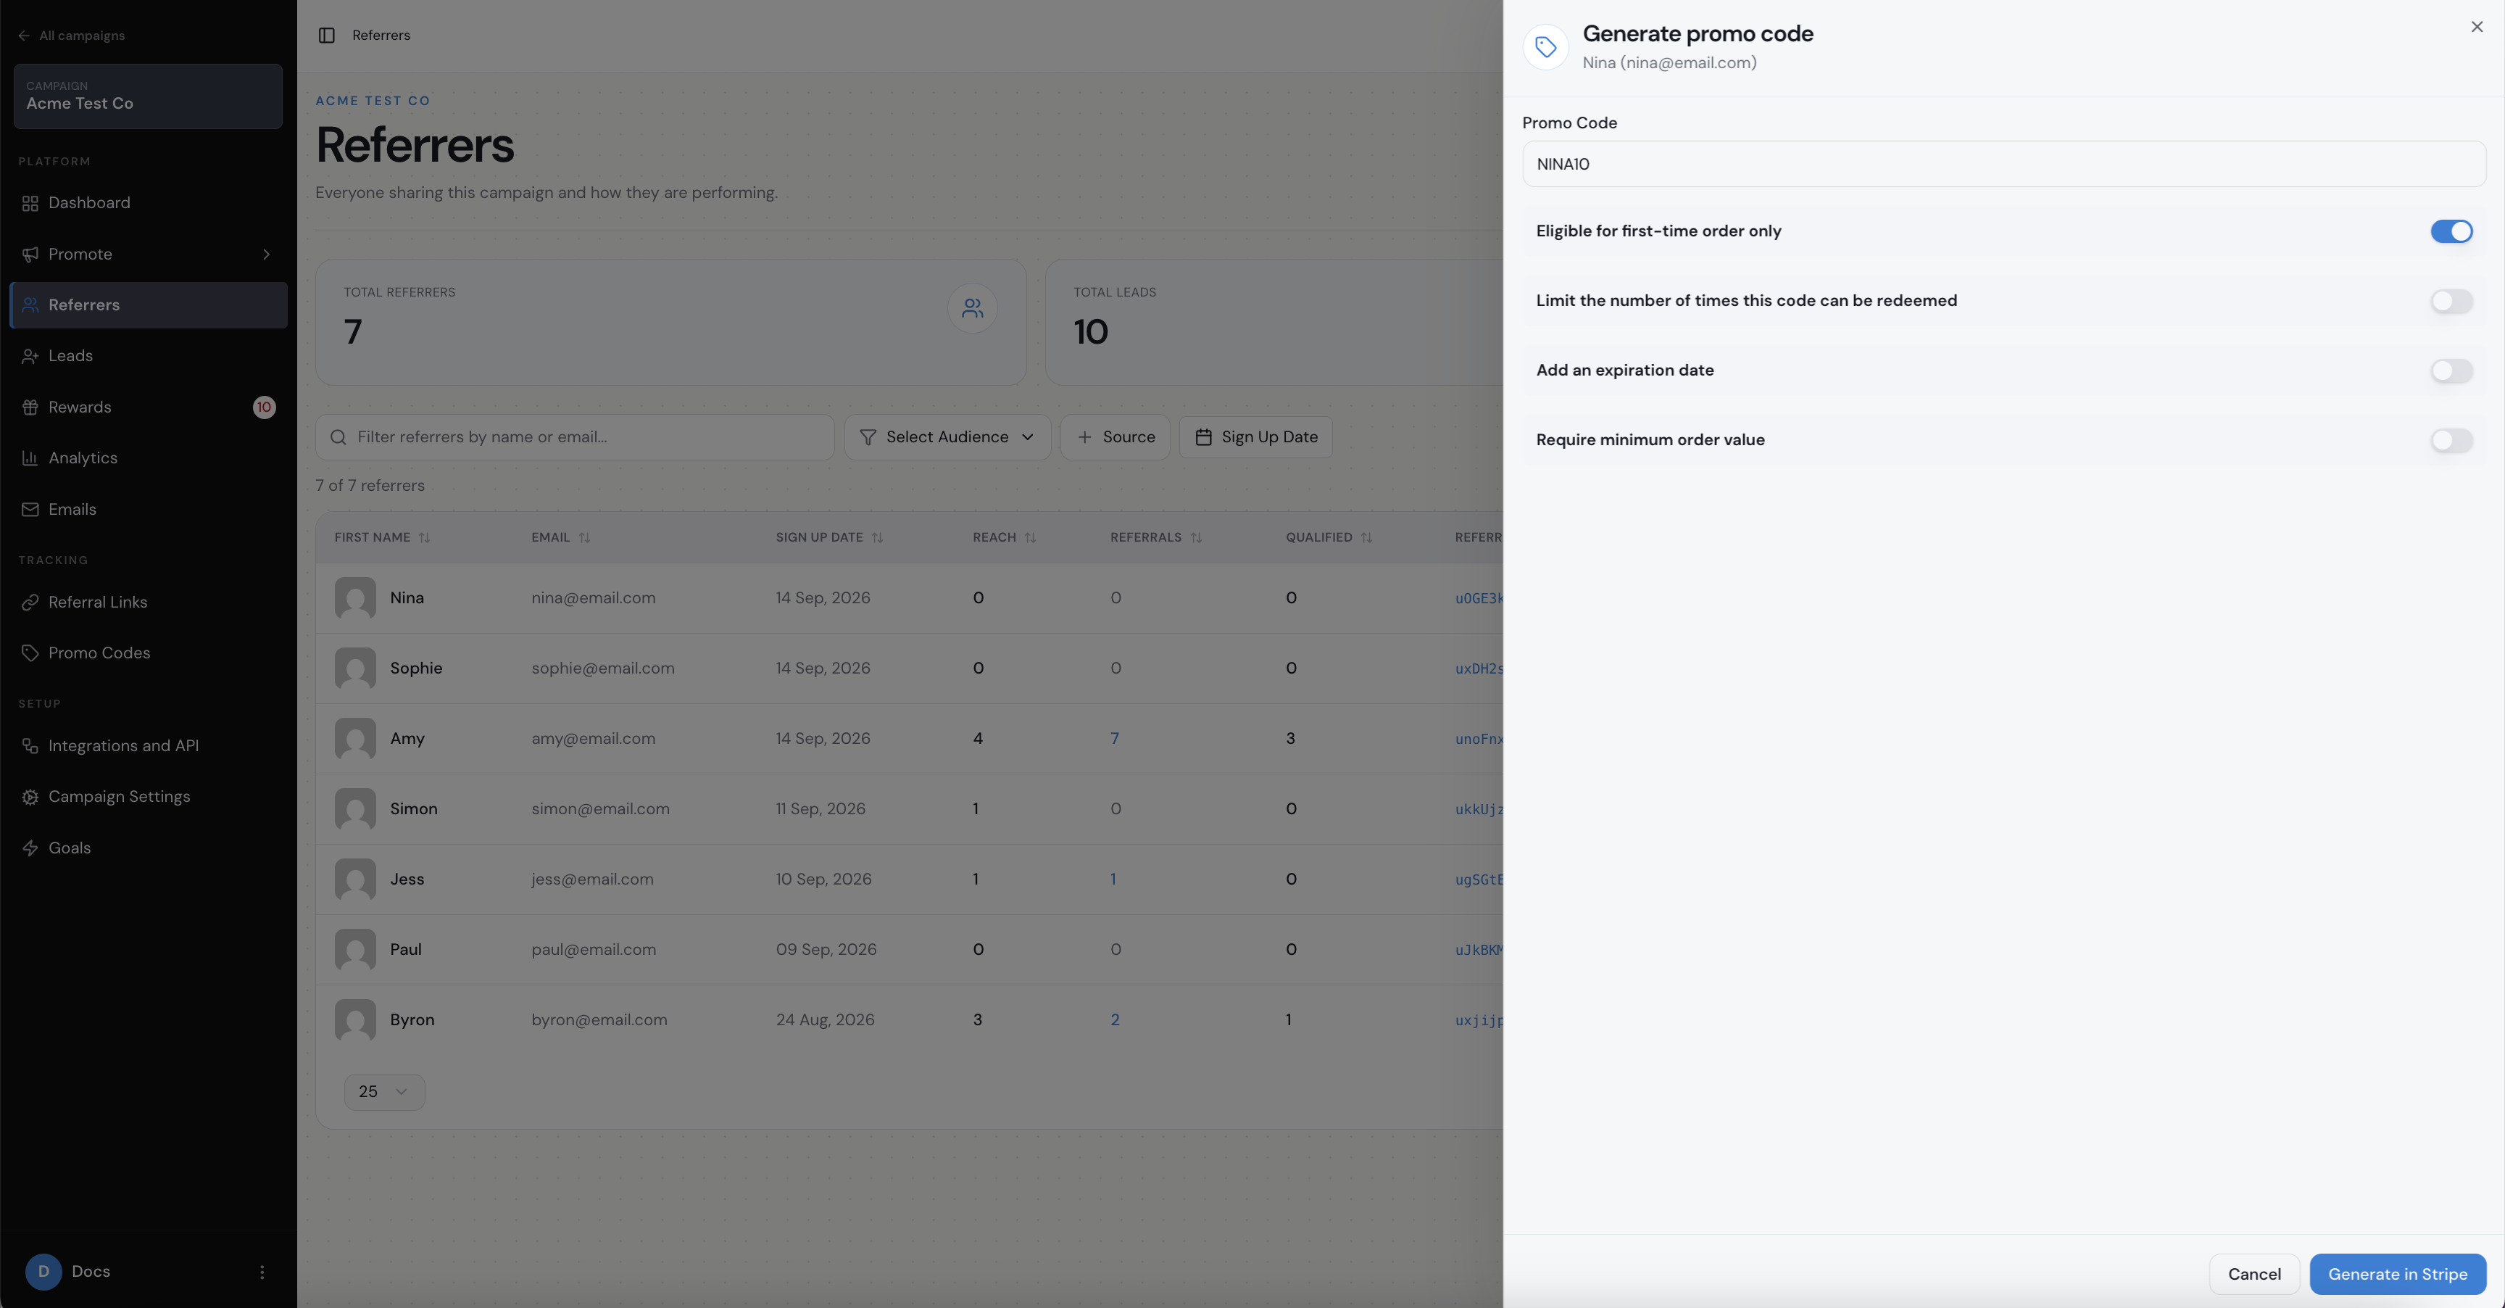Click the back arrow for All campaigns

coord(25,36)
